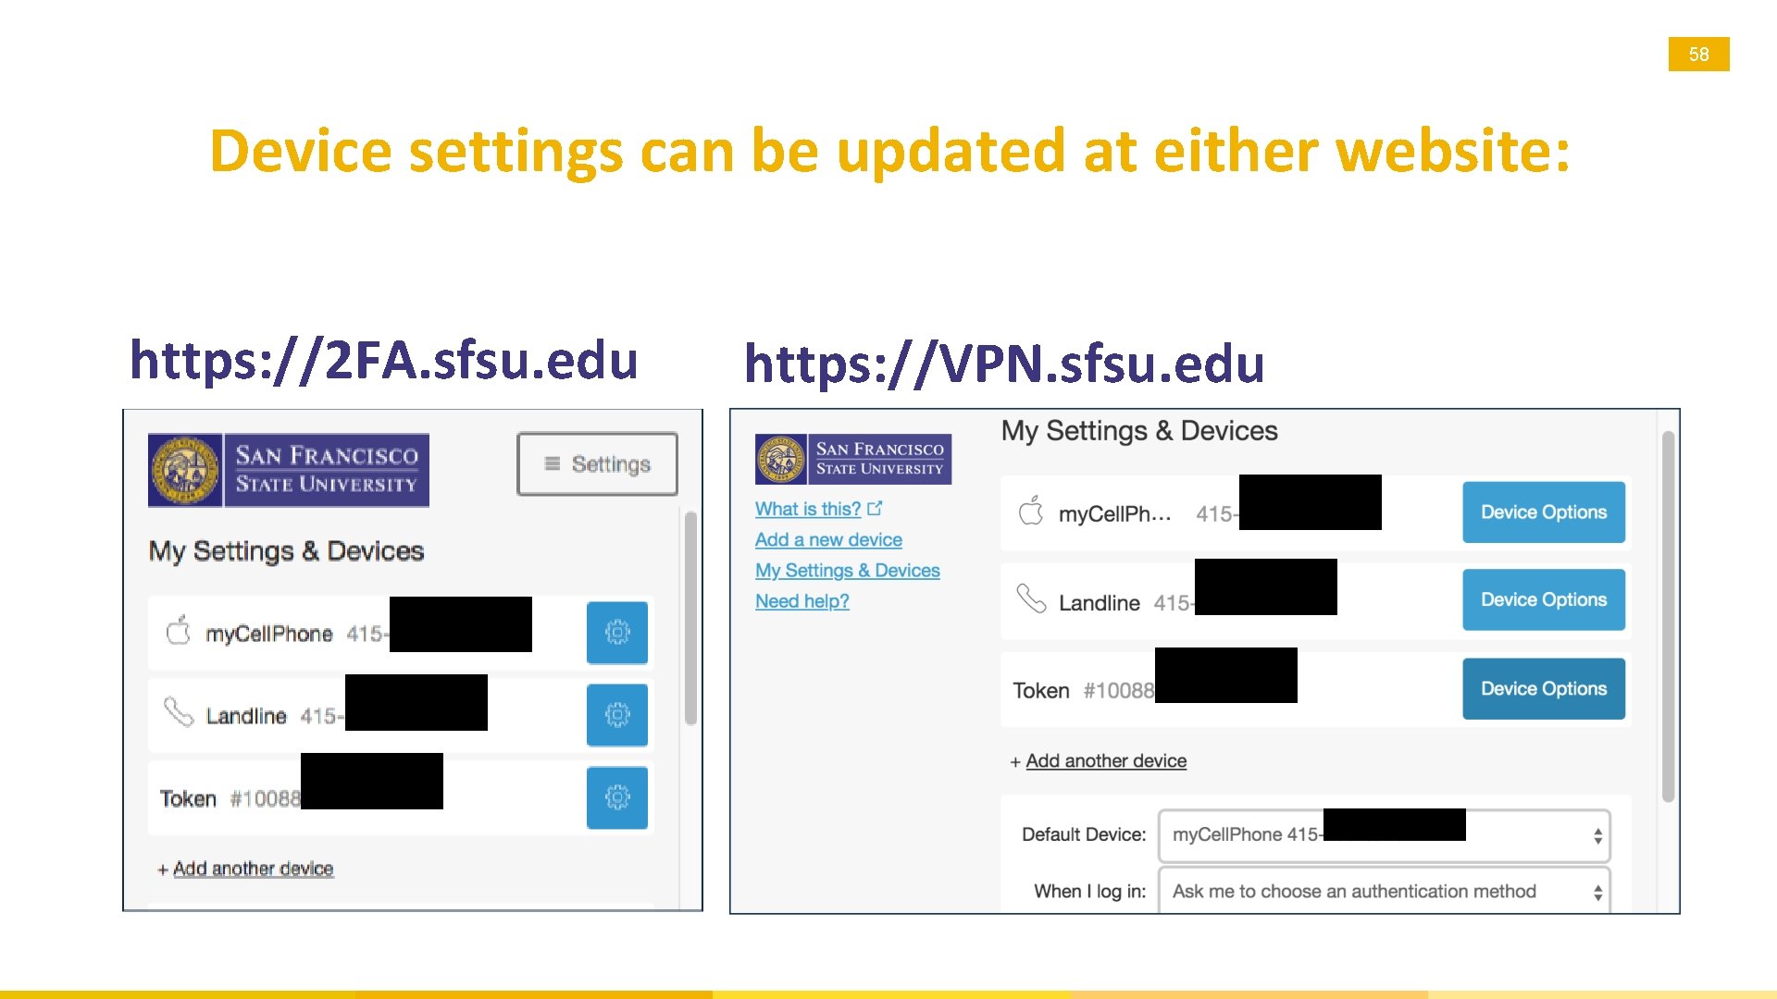This screenshot has width=1777, height=999.
Task: Click the Settings gear icon for myCellPhone
Action: click(617, 629)
